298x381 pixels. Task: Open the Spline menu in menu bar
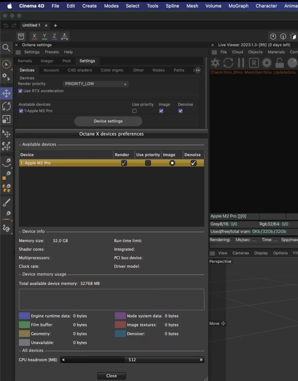click(x=172, y=6)
